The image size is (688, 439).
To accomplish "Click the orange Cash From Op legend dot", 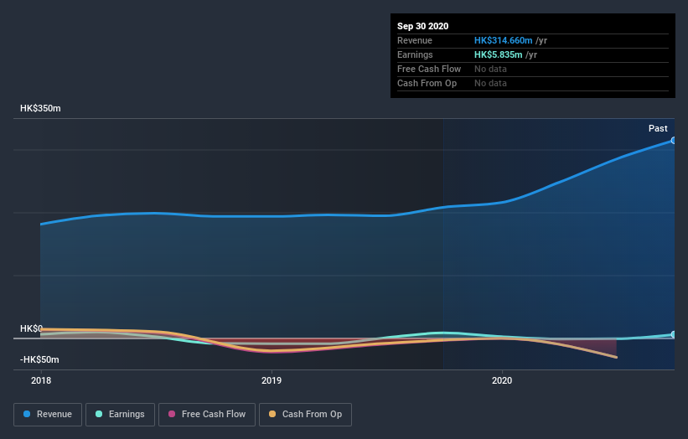I will pyautogui.click(x=272, y=414).
